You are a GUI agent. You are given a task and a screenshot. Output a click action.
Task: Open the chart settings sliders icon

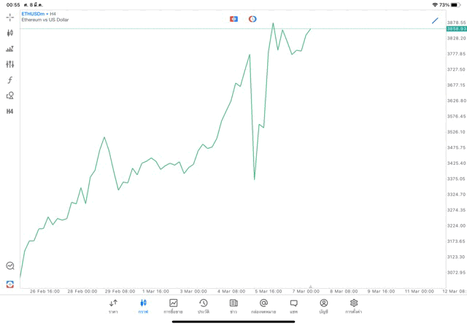(x=9, y=64)
